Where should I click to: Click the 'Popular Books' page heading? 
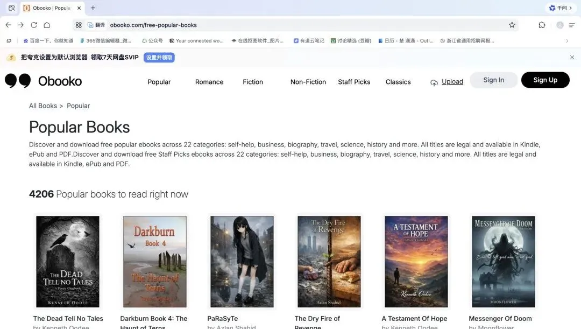79,127
